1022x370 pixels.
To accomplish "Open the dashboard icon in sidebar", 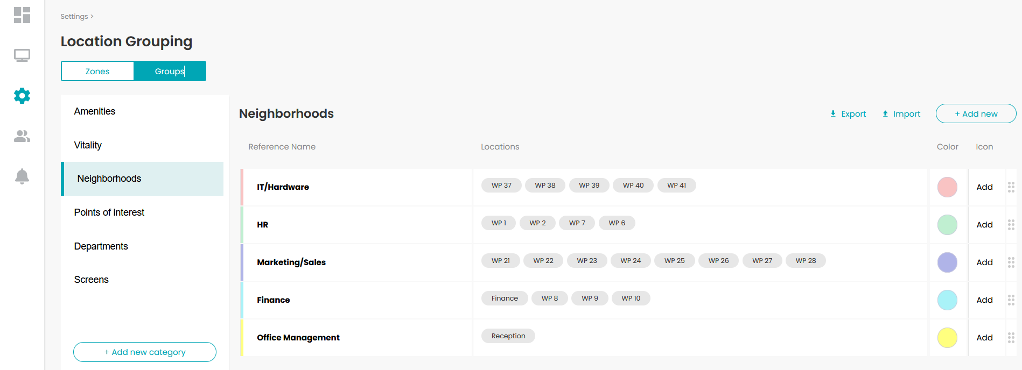I will click(22, 15).
